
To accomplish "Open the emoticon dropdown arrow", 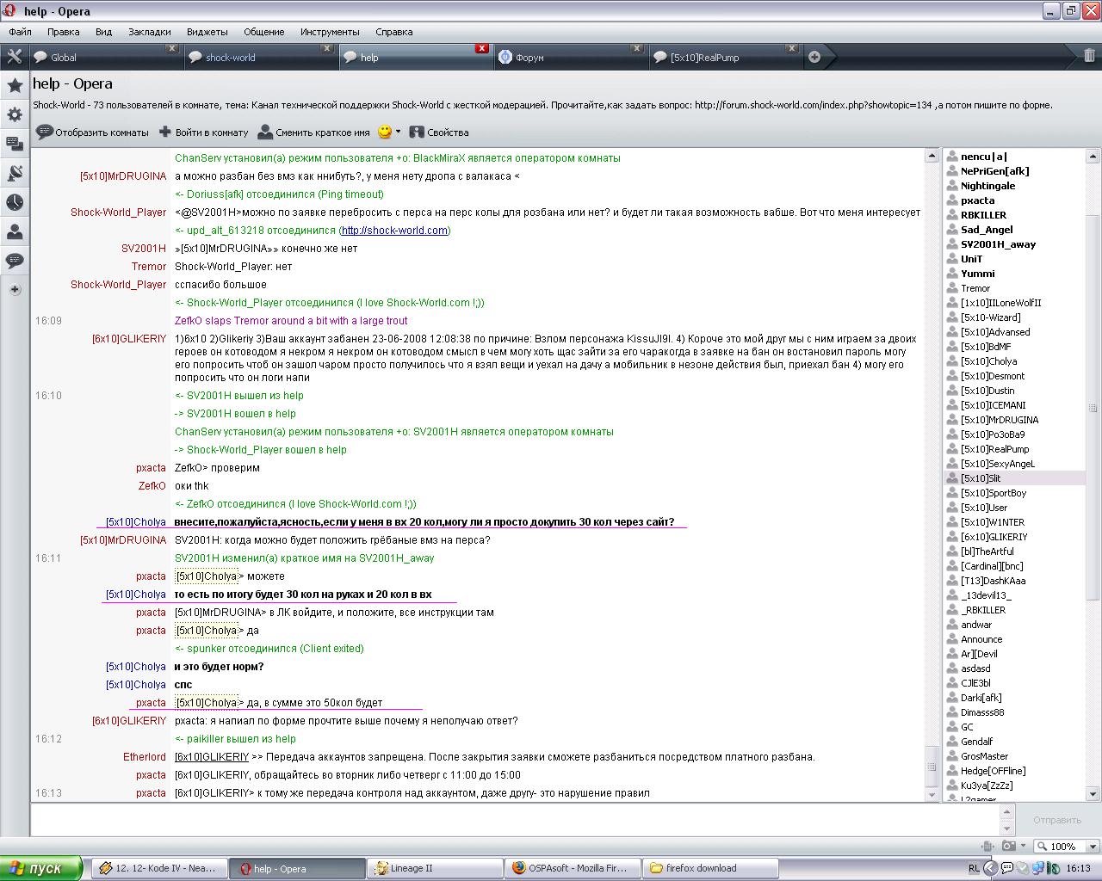I will tap(398, 132).
